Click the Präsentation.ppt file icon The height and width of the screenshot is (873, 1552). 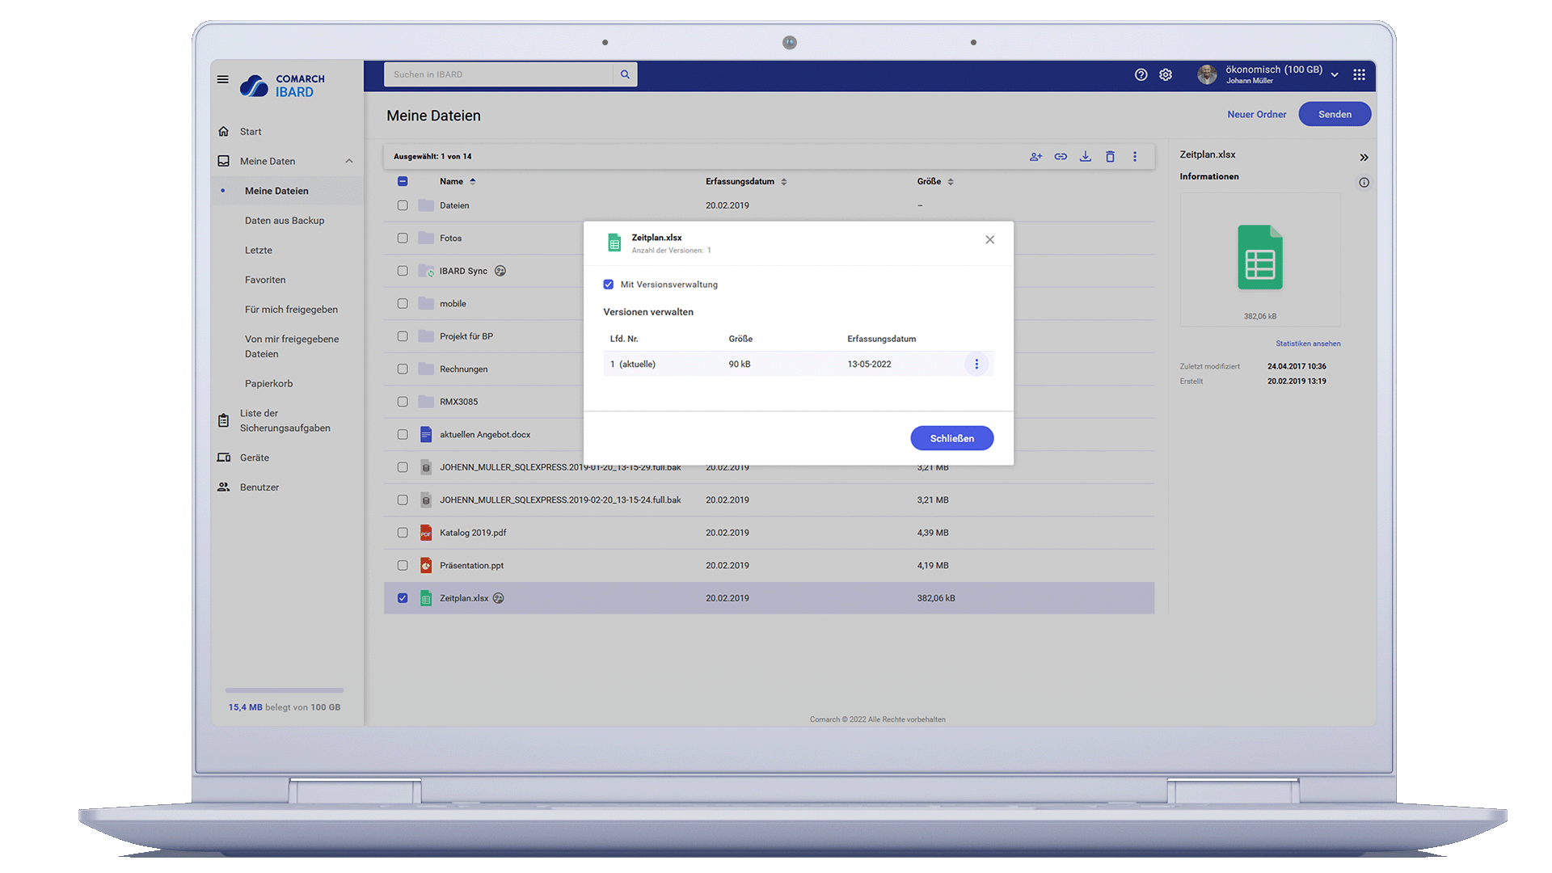pos(426,566)
